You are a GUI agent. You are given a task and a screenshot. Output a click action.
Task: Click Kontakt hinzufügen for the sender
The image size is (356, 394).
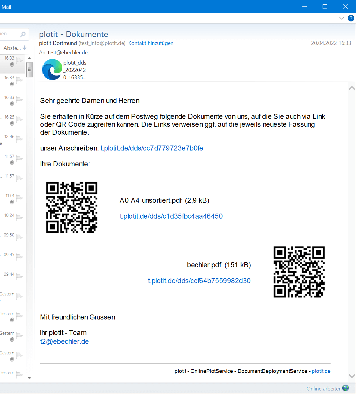151,43
